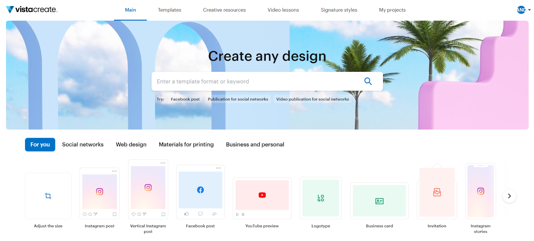Click the Instagram stories label
Screen dimensions: 534x241
click(x=481, y=229)
